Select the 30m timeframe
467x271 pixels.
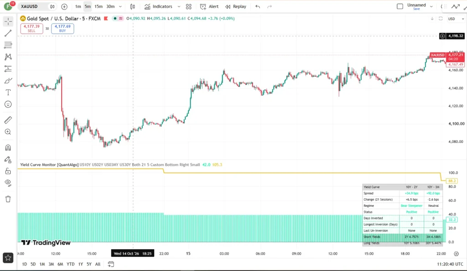(x=110, y=6)
